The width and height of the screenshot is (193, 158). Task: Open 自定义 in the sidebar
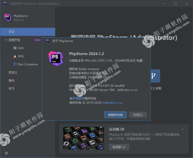[x=13, y=72]
